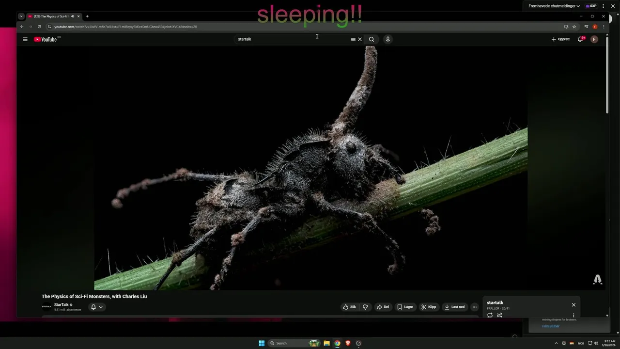
Task: Click the search magnifier button
Action: [372, 39]
